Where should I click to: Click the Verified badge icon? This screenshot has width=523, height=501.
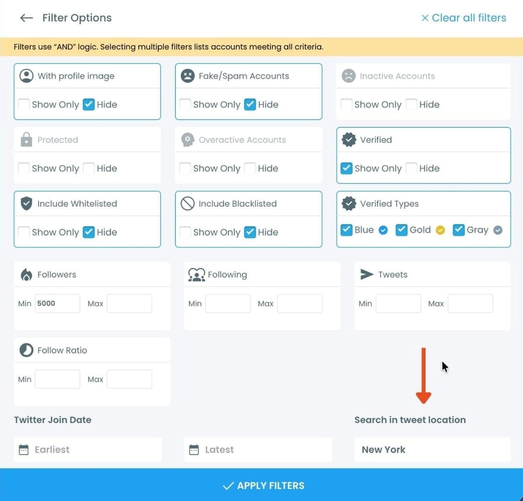(349, 139)
